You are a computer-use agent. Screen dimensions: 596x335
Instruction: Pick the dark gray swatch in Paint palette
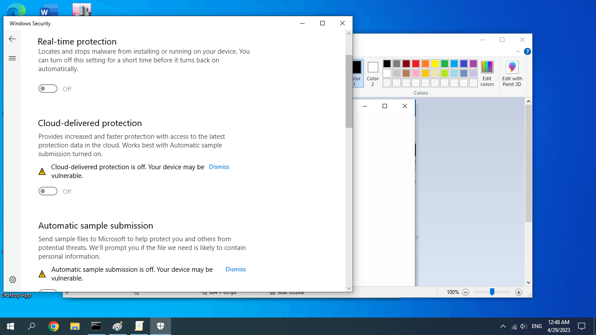pos(397,64)
